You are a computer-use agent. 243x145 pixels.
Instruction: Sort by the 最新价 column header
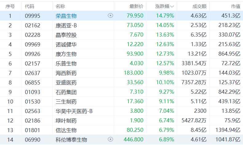(x=136, y=6)
